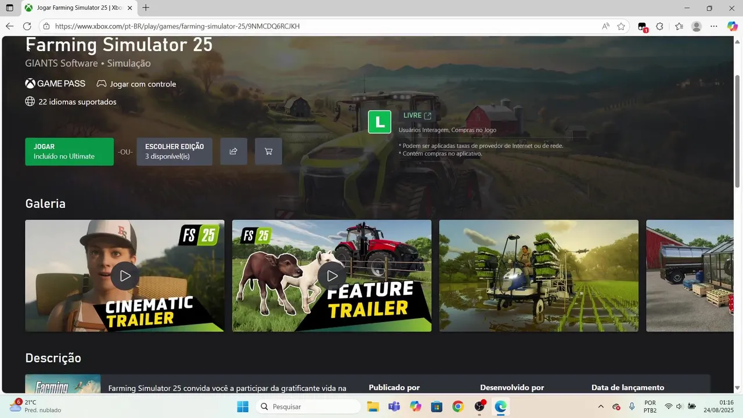Viewport: 743px width, 418px height.
Task: Click the controller icon beside Jogar com controle
Action: [x=102, y=84]
